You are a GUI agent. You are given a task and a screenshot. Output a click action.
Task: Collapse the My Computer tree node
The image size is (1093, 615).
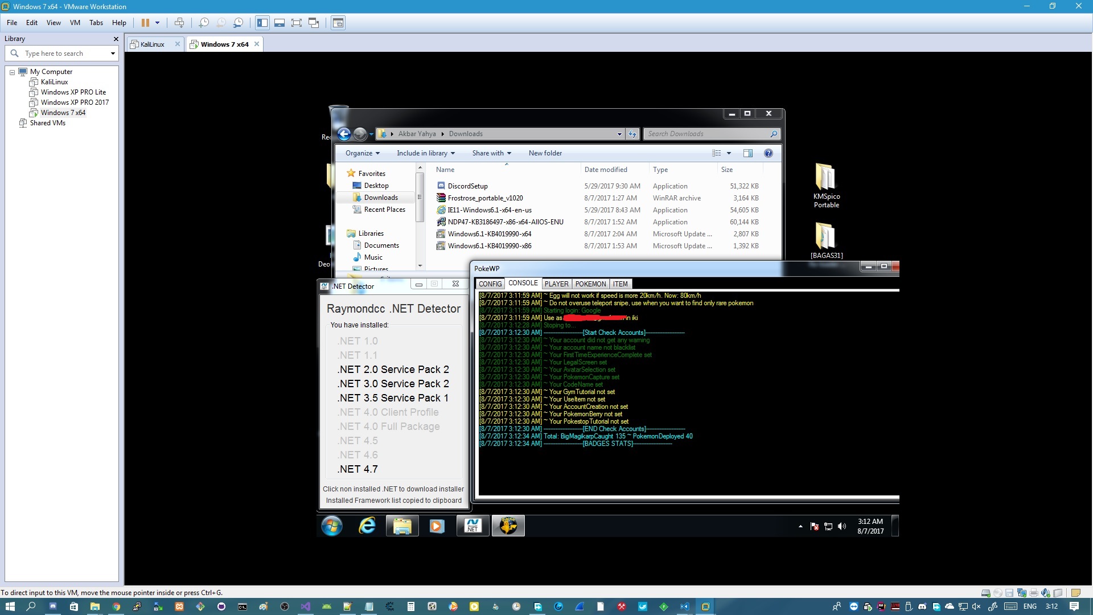tap(12, 72)
